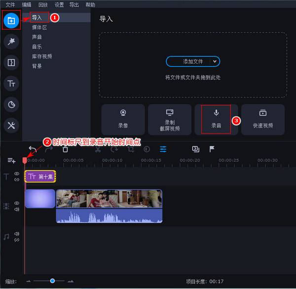
Task: Open the 回放 menu
Action: point(43,4)
